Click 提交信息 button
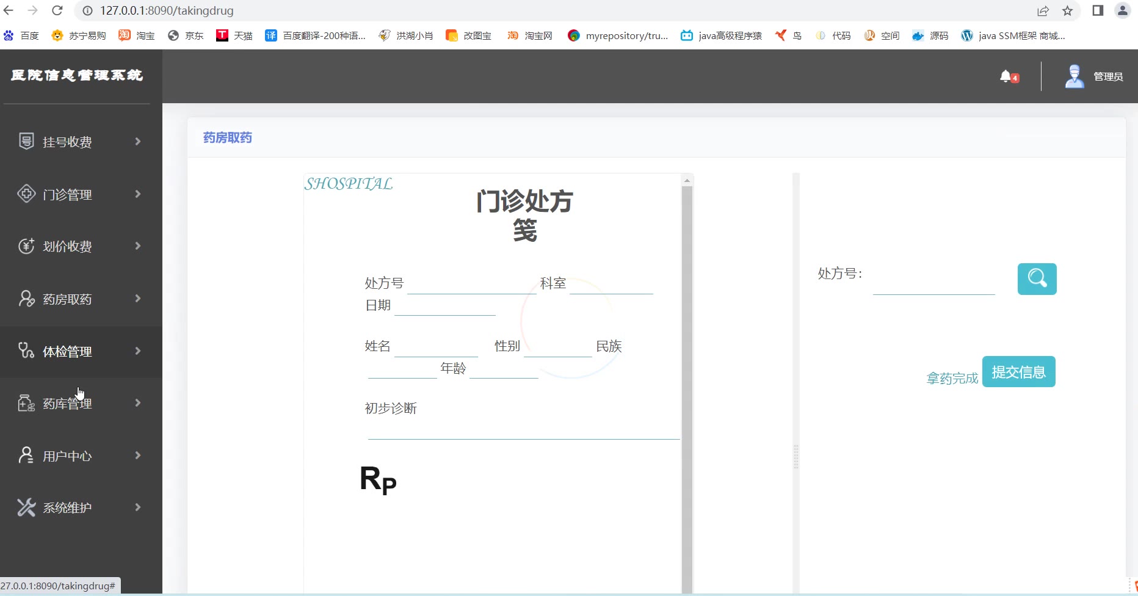Image resolution: width=1138 pixels, height=596 pixels. [1018, 371]
